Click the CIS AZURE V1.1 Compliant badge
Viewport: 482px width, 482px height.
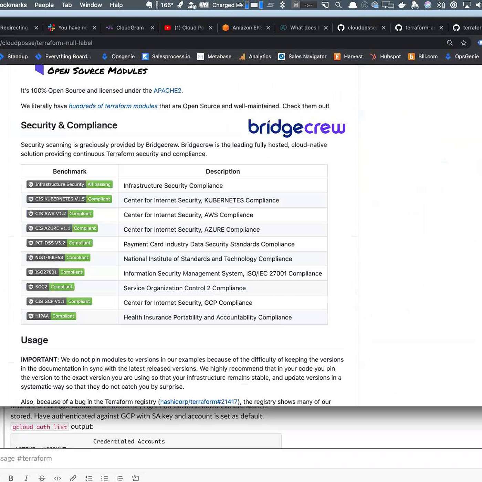click(x=62, y=228)
